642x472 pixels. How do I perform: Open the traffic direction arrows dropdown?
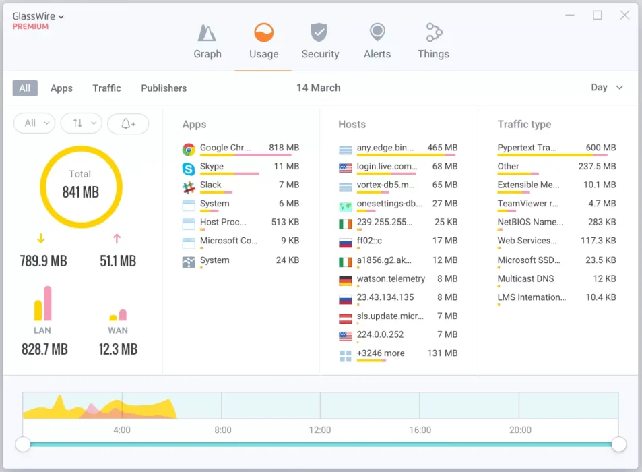[x=81, y=123]
